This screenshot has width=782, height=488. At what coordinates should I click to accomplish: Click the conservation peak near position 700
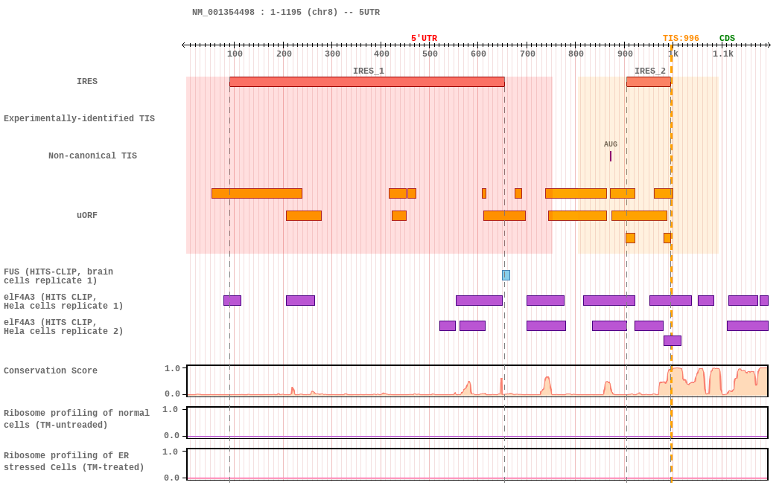coord(547,385)
